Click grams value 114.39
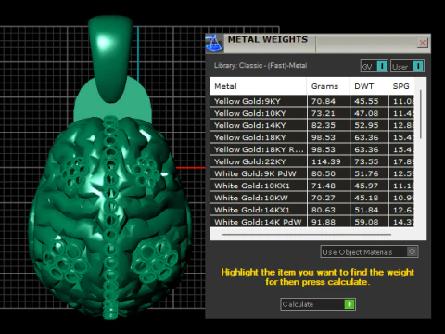This screenshot has height=334, width=445. pyautogui.click(x=325, y=161)
